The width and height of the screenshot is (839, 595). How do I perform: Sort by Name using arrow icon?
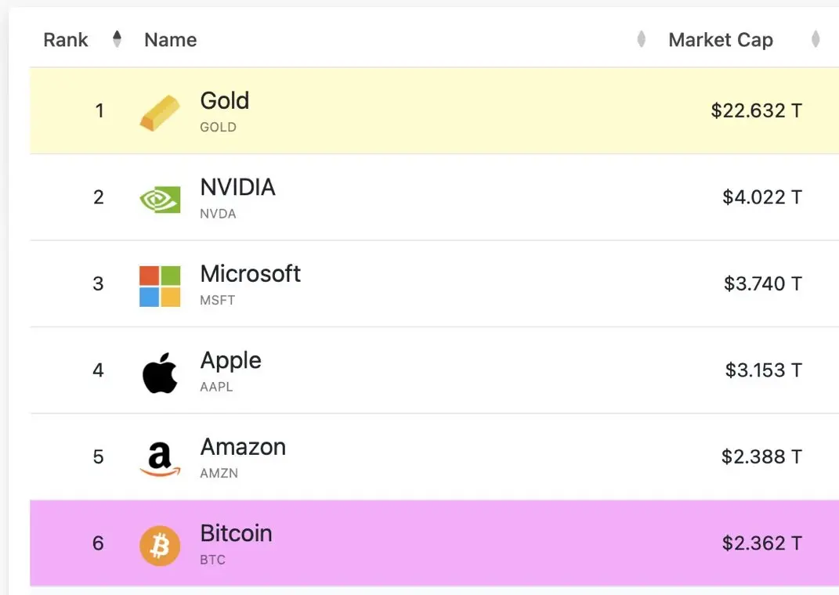[641, 39]
